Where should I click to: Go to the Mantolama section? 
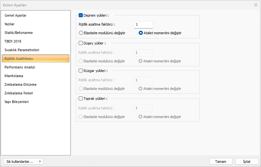pyautogui.click(x=14, y=76)
